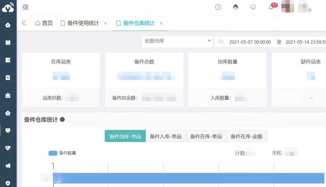
Task: Open the 全部仓库 warehouse dropdown
Action: coord(177,41)
